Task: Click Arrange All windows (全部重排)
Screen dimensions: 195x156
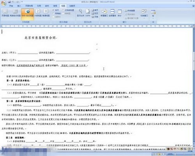Action: click(112, 13)
